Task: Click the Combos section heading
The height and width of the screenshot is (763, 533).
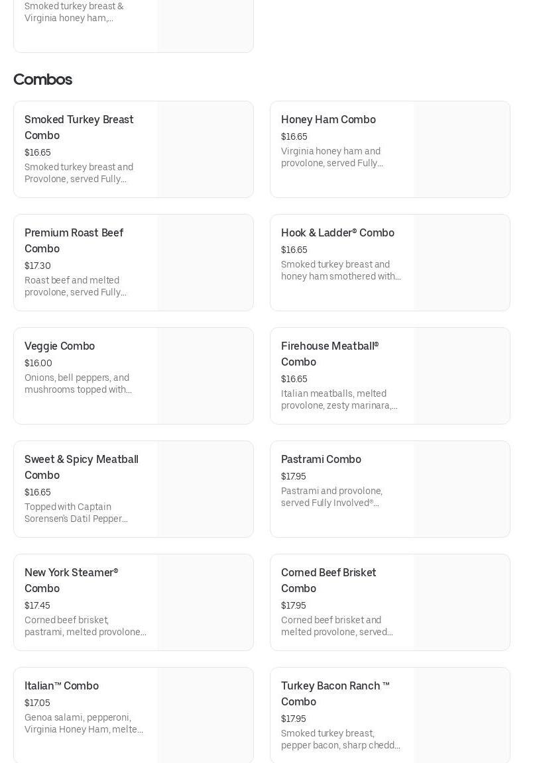Action: [x=42, y=79]
